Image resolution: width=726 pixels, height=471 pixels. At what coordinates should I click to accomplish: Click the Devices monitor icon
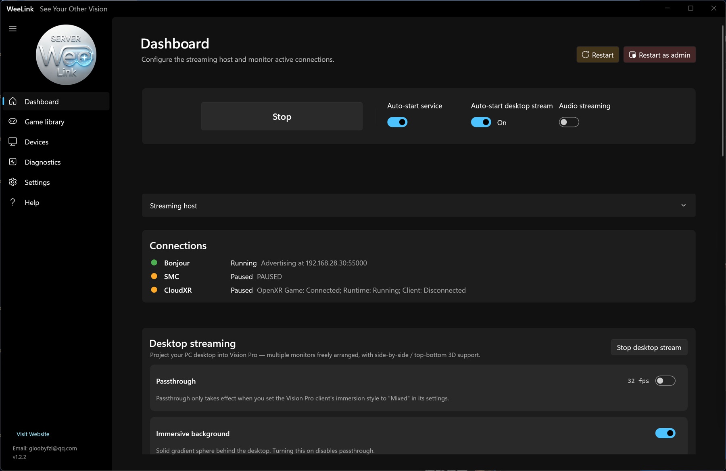pyautogui.click(x=13, y=142)
